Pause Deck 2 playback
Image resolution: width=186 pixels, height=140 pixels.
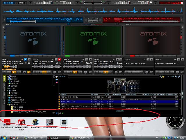coord(40,72)
